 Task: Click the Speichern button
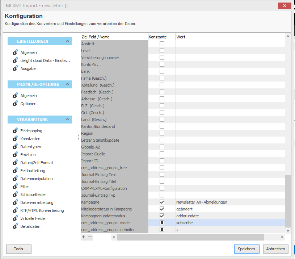[246, 249]
